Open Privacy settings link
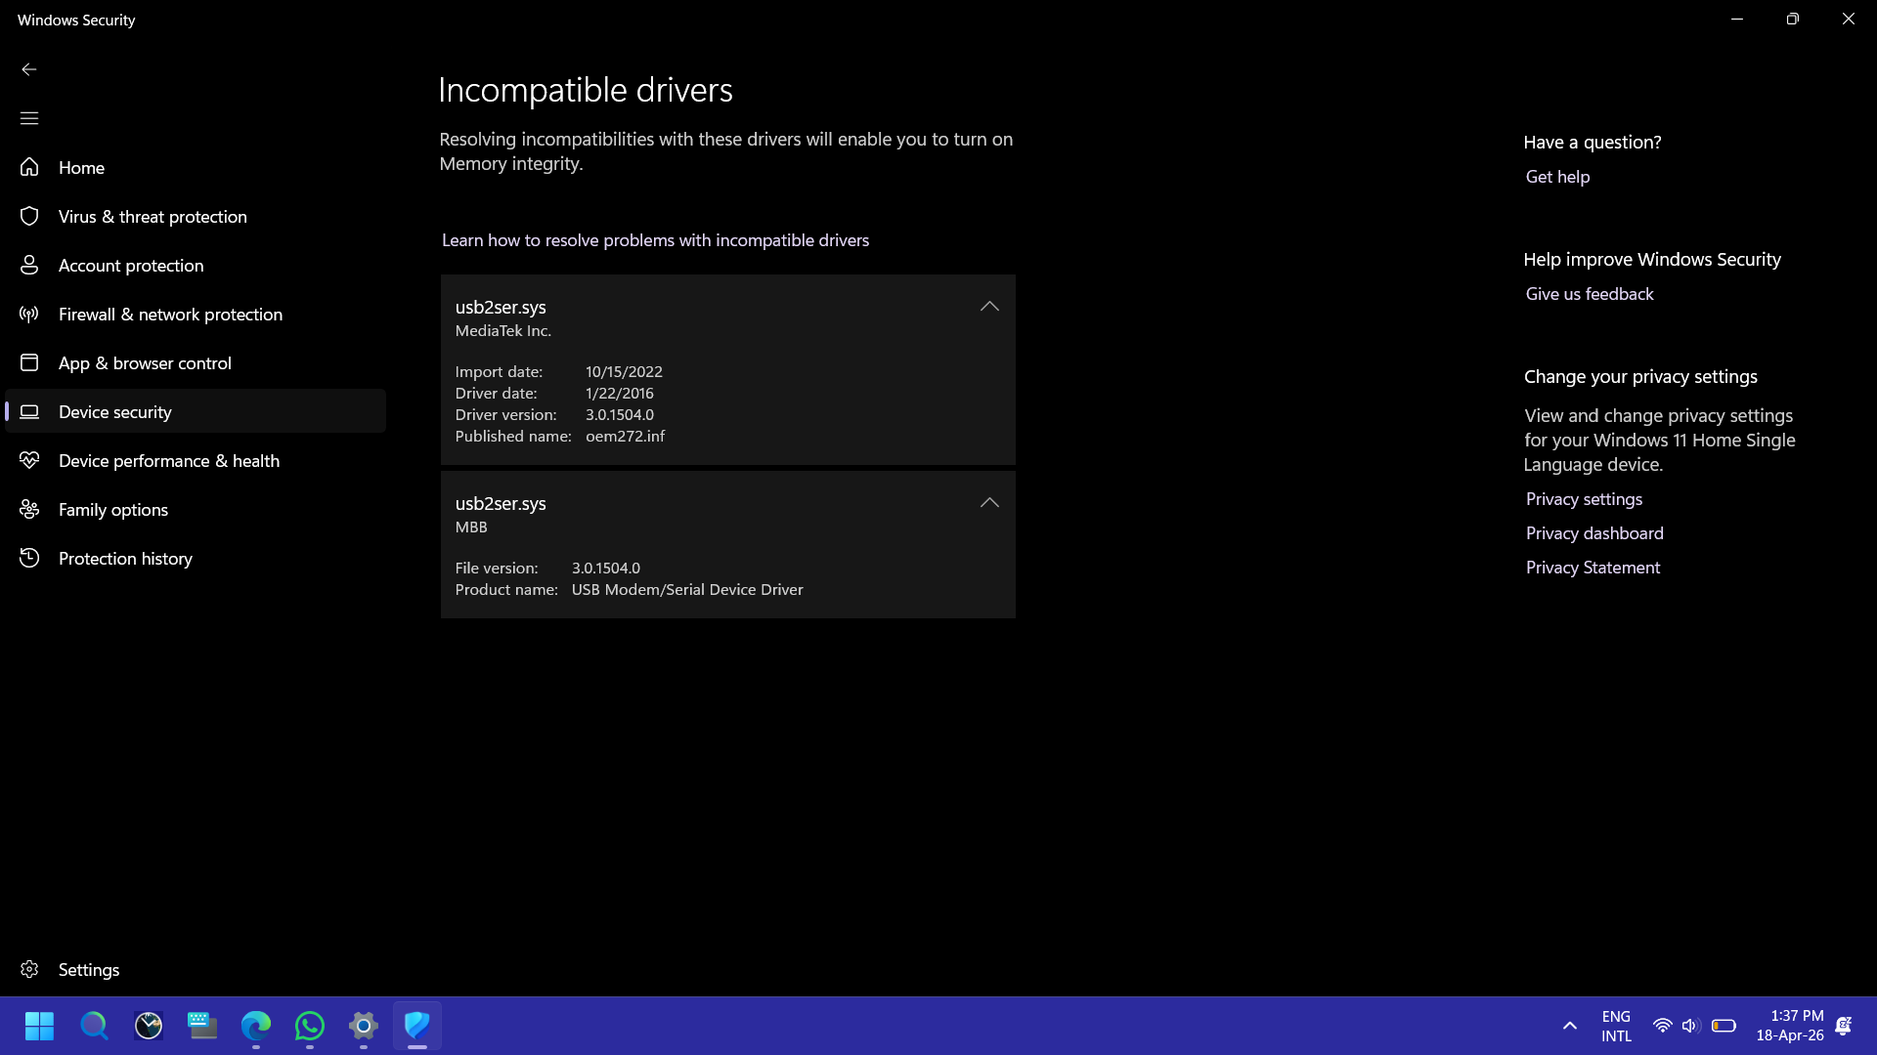Screen dimensions: 1877x1055 click(x=1584, y=499)
